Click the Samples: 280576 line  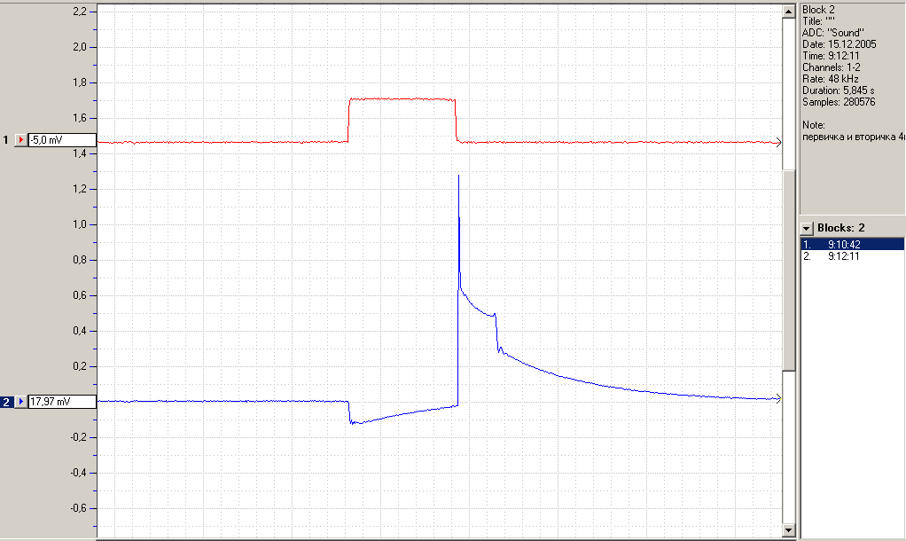pyautogui.click(x=839, y=102)
